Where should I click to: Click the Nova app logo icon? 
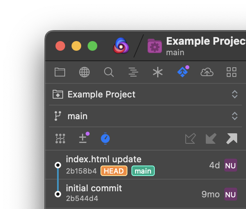coord(121,46)
